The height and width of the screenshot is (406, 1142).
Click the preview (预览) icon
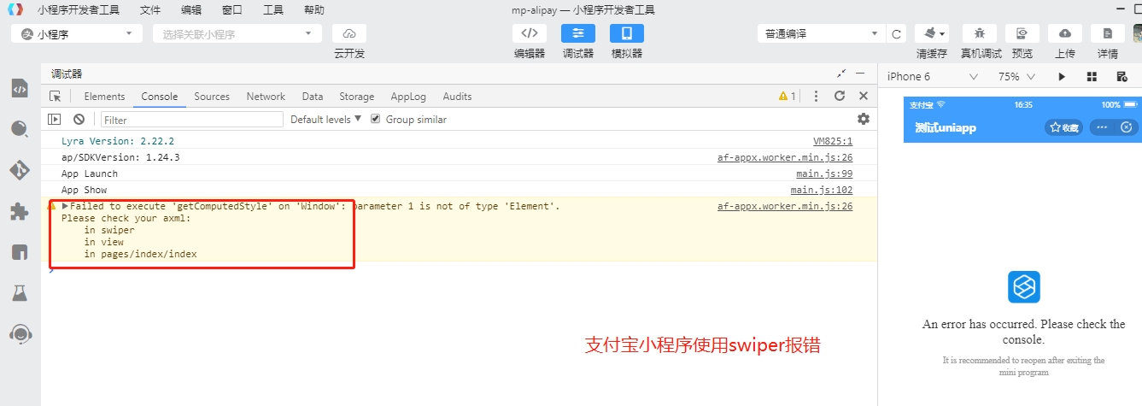[x=1022, y=33]
